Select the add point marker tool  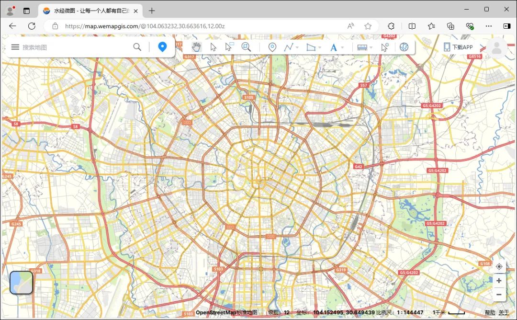coord(272,47)
